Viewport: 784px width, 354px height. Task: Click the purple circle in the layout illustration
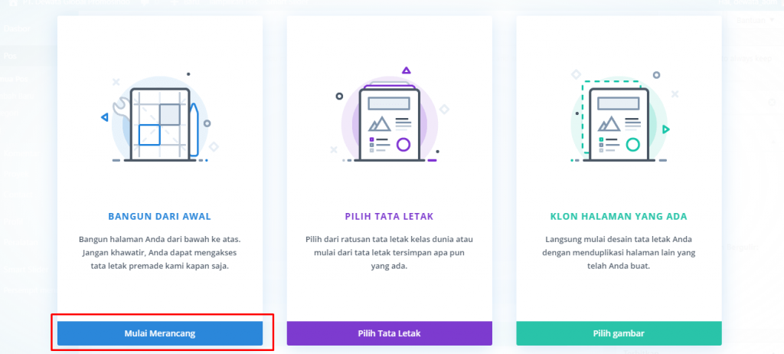click(403, 144)
